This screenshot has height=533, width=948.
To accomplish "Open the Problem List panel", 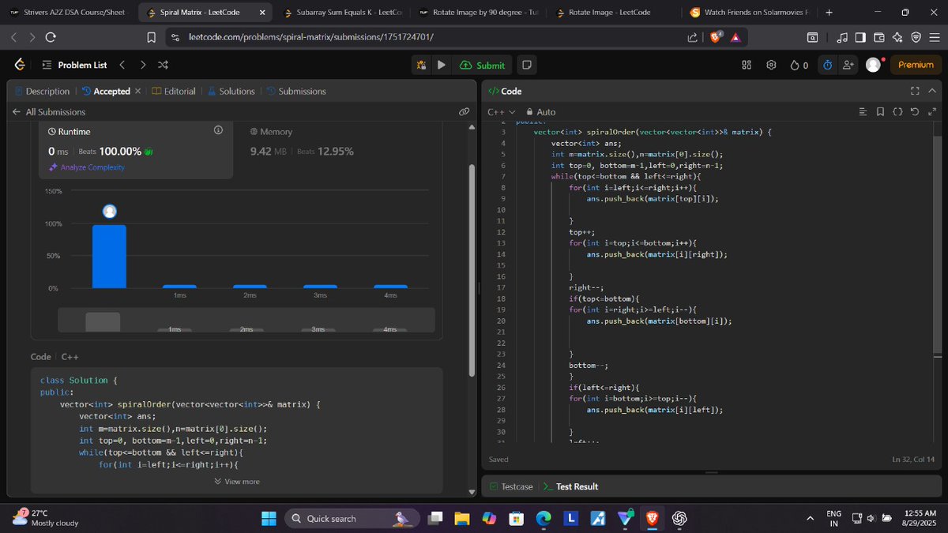I will coord(74,65).
